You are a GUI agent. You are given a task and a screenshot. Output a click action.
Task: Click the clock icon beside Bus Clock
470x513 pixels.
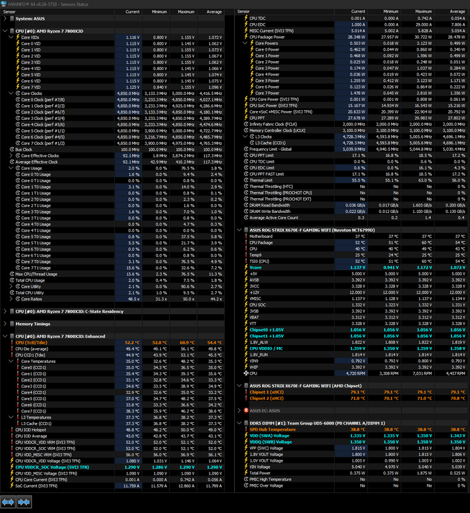(12, 149)
